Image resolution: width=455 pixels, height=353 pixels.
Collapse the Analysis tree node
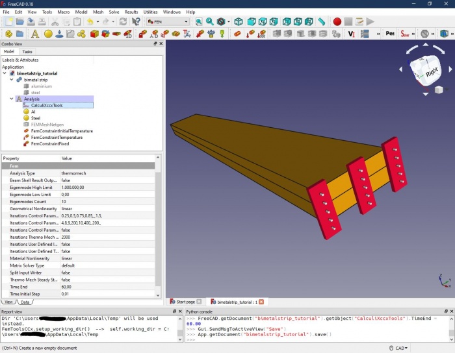click(x=12, y=99)
